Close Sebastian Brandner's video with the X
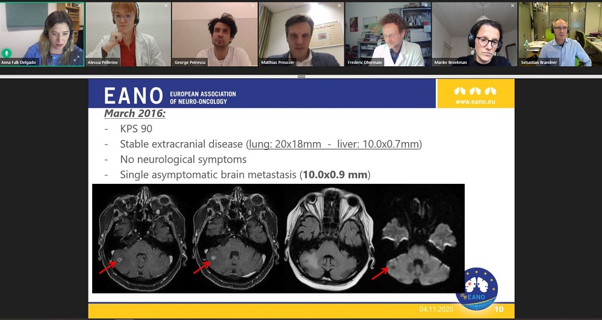Image resolution: width=602 pixels, height=320 pixels. (598, 6)
